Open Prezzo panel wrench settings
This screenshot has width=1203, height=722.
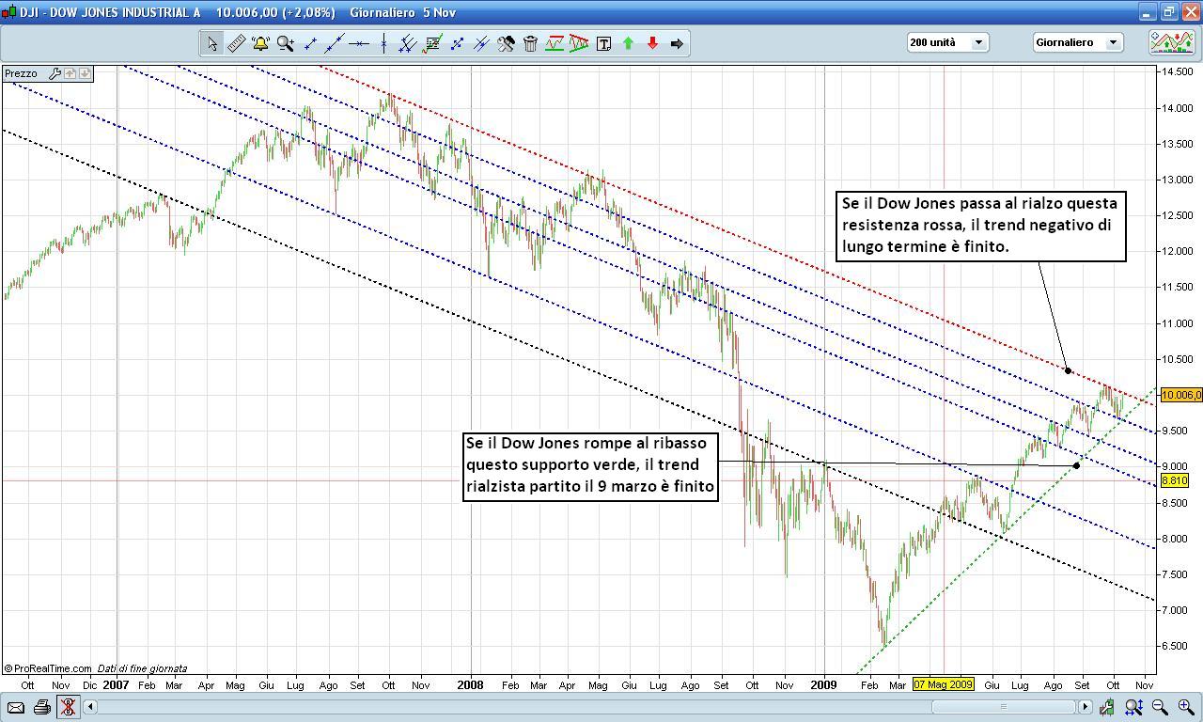(54, 73)
